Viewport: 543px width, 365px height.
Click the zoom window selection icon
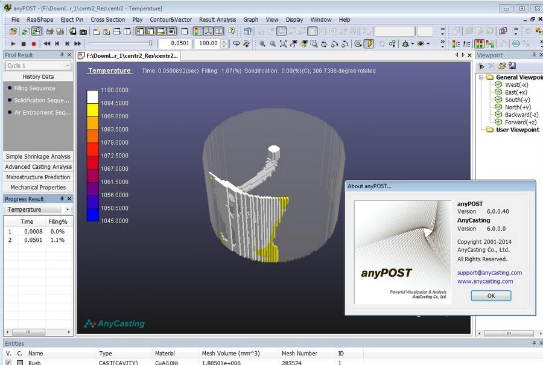tap(314, 43)
